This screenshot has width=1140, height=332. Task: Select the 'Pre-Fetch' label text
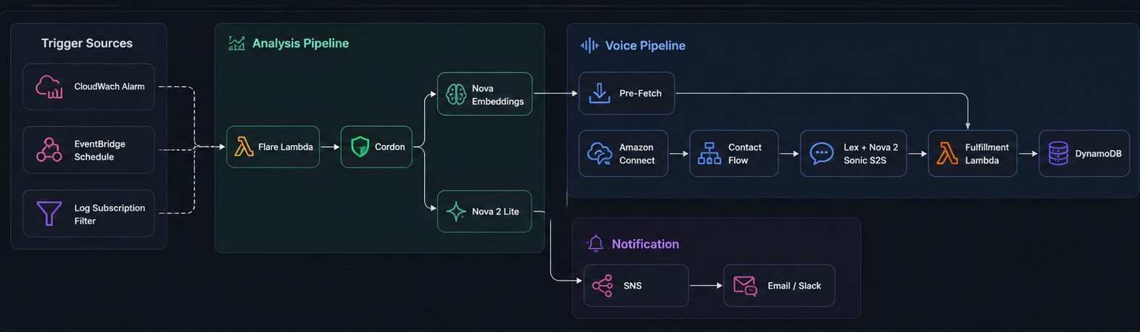coord(640,94)
